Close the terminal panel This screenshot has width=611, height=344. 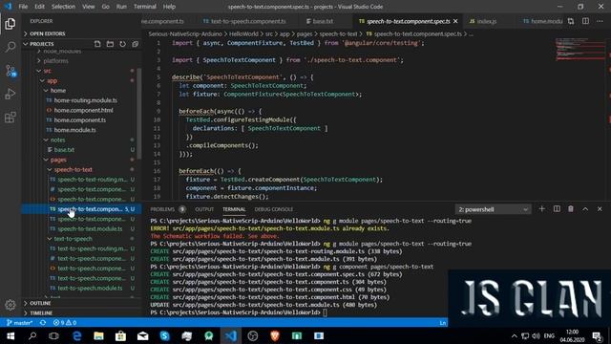(x=600, y=209)
